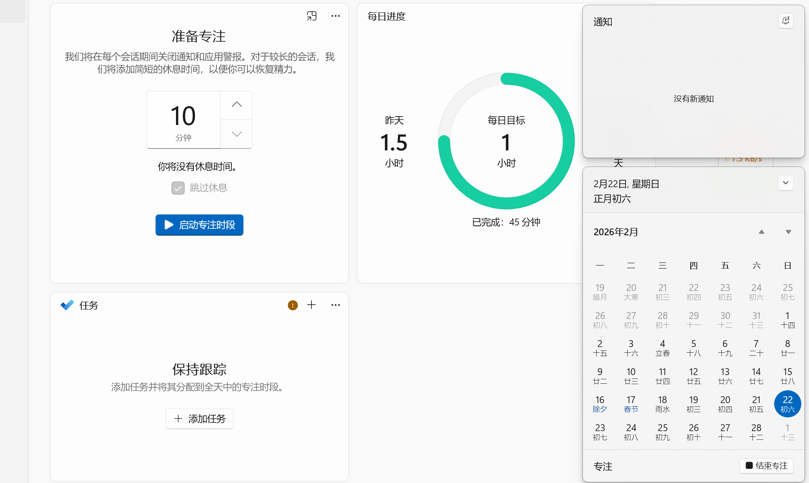The width and height of the screenshot is (809, 483).
Task: Enable do not disturb via the bell icon
Action: pos(786,21)
